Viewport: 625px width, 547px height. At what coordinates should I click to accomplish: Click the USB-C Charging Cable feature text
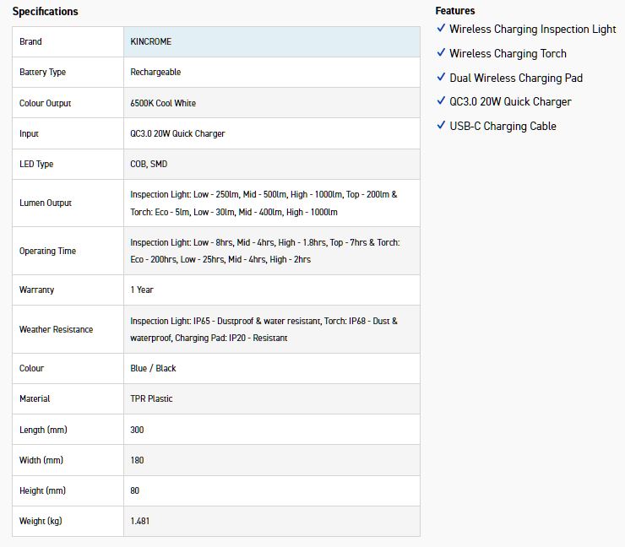[x=503, y=126]
